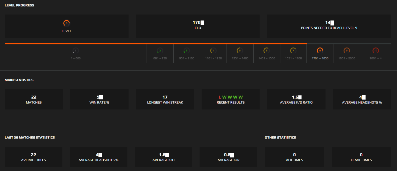Click the AFK TIMES stat card
This screenshot has width=397, height=171.
(x=294, y=157)
